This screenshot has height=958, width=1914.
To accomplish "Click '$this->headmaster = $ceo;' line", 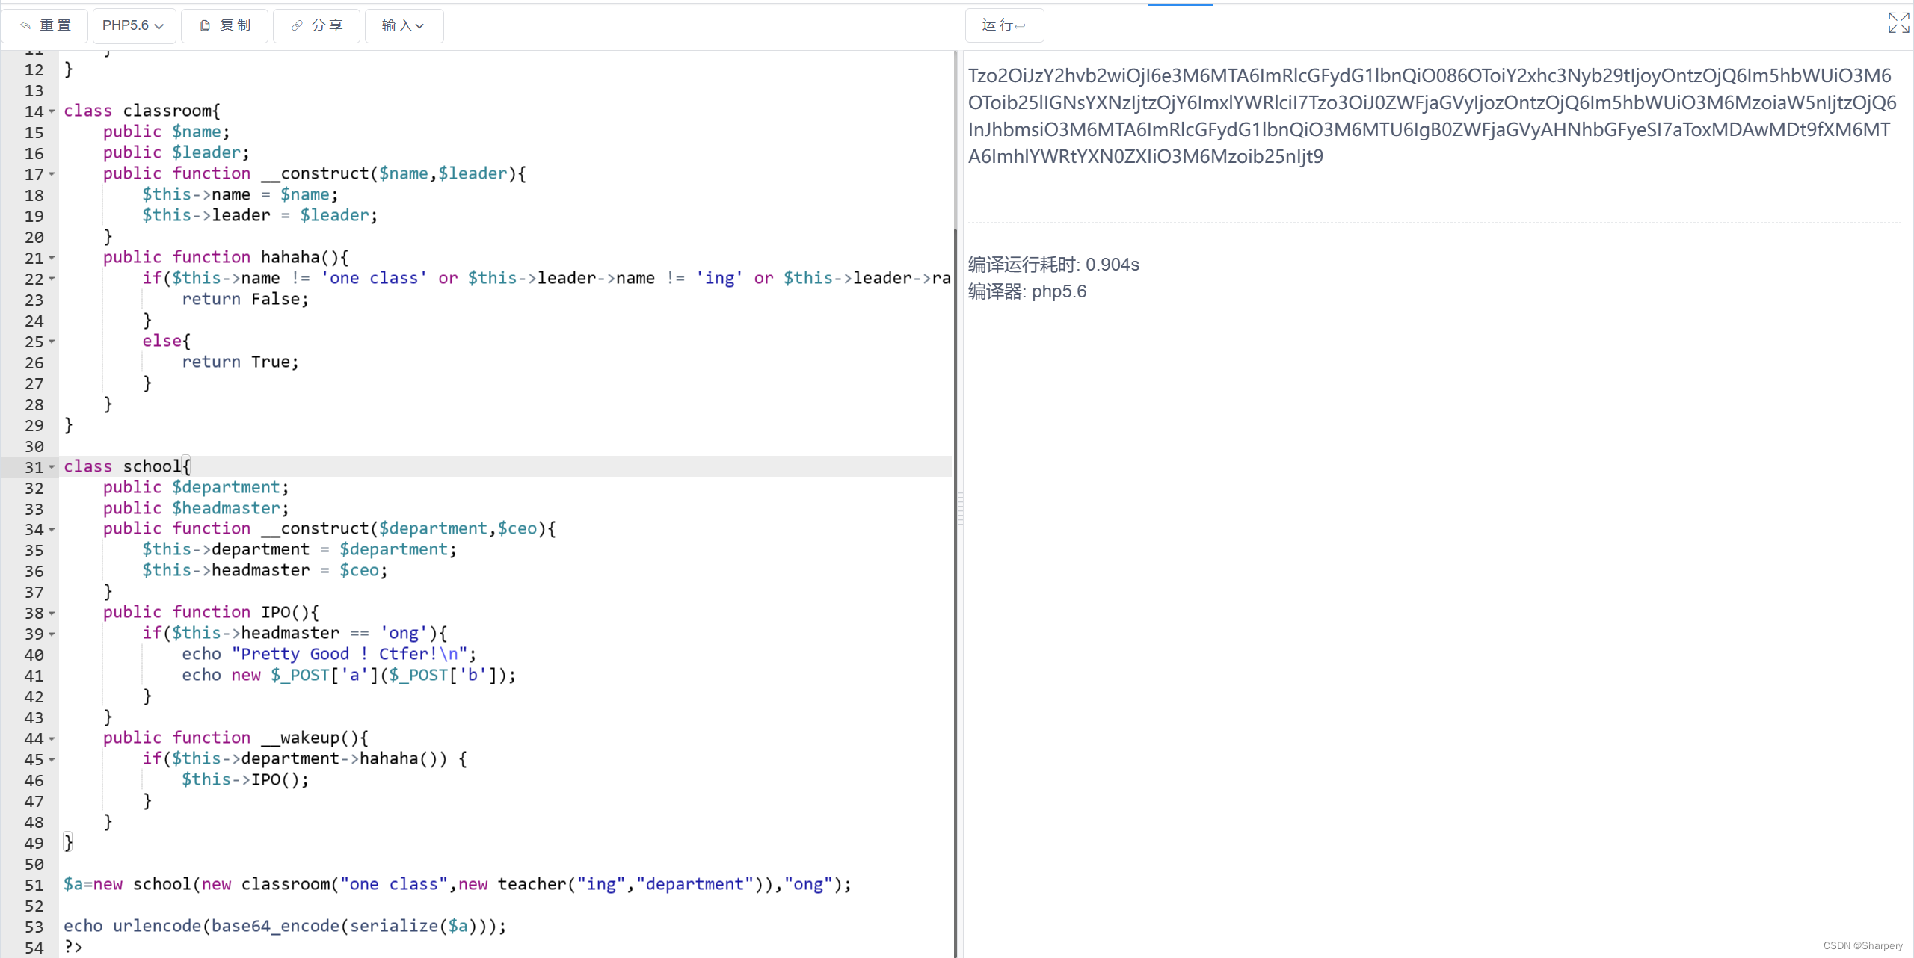I will (x=265, y=570).
